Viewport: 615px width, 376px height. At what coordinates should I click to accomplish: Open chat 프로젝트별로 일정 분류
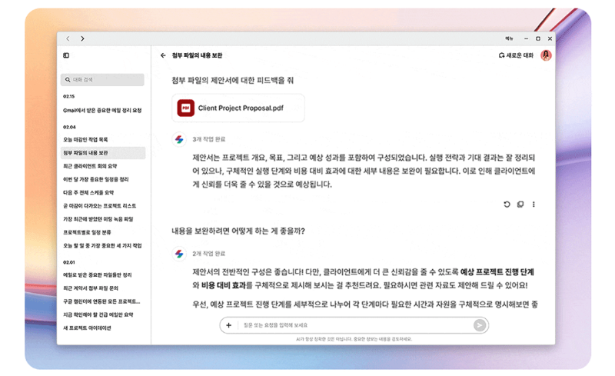click(87, 232)
